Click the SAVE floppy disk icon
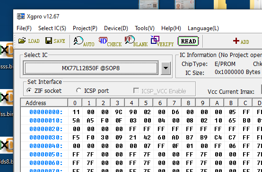This screenshot has height=172, width=262. pos(55,41)
